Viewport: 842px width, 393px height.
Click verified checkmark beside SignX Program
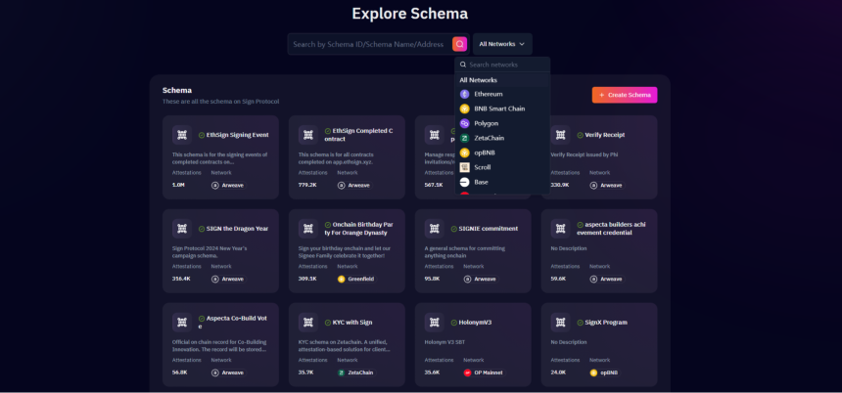580,323
